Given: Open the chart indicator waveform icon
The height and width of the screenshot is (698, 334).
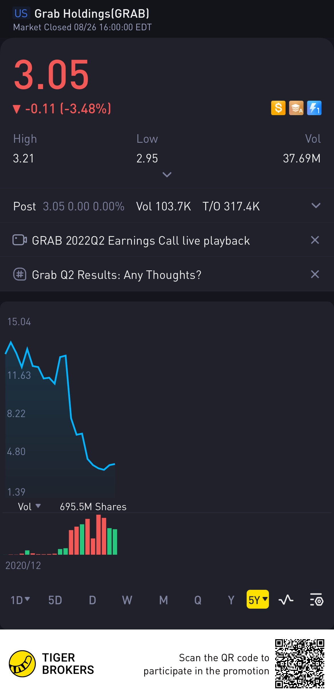Looking at the screenshot, I should click(x=286, y=600).
